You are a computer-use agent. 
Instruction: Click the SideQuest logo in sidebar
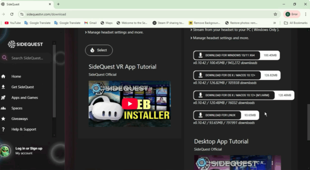tap(25, 44)
